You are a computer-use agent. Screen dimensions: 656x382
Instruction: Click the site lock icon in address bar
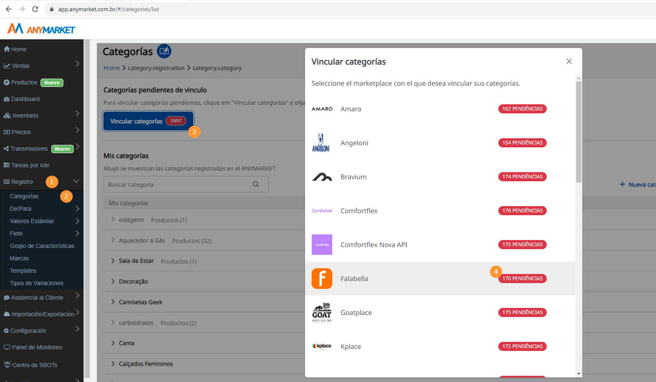pos(52,9)
